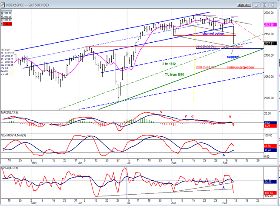This screenshot has height=206, width=280.
Task: Click the May month label on upper date axis
Action: pyautogui.click(x=34, y=163)
